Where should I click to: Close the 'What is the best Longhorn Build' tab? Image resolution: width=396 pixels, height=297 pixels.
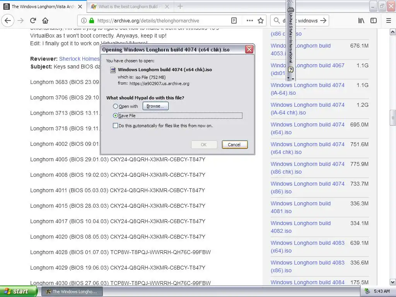tap(167, 7)
